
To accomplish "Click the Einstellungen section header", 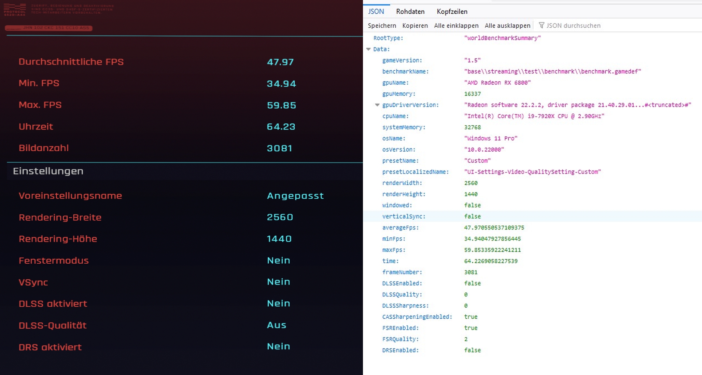I will [x=48, y=171].
